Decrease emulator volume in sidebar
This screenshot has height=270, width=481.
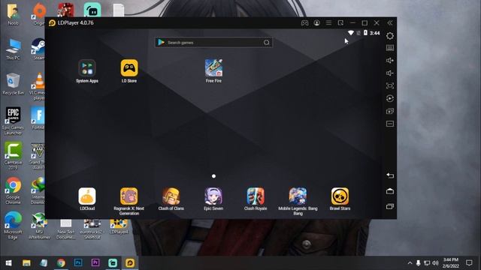[390, 73]
